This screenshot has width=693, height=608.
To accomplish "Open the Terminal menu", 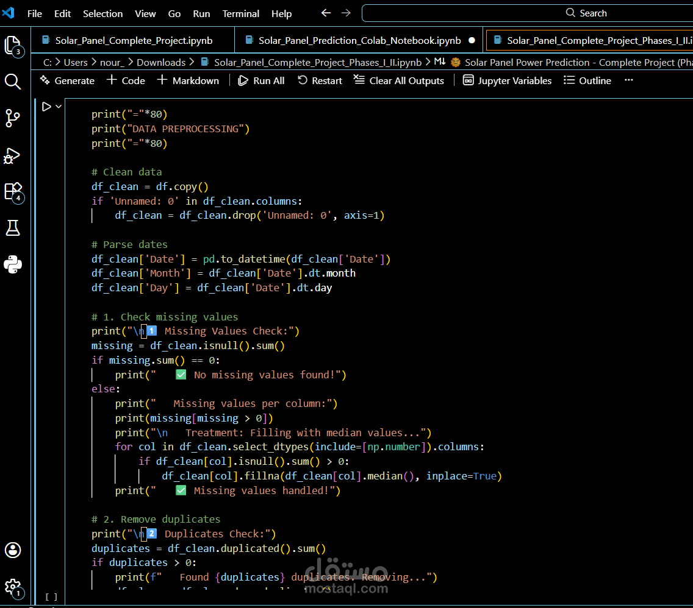I will (240, 13).
